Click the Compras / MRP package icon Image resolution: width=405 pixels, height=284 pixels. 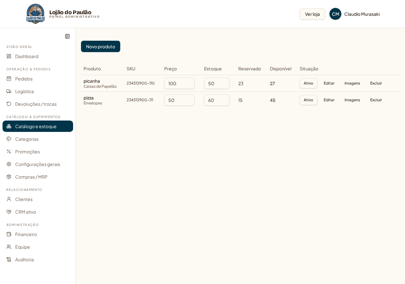click(x=9, y=177)
